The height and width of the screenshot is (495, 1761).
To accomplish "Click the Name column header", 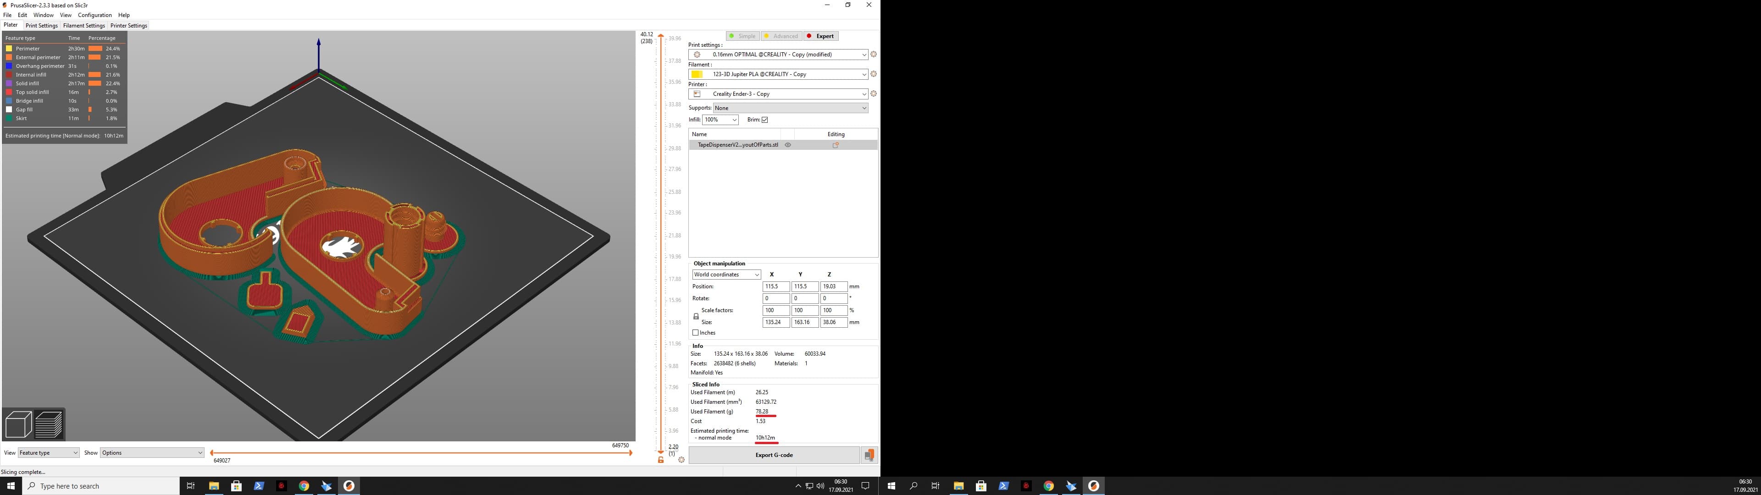I will pyautogui.click(x=735, y=134).
